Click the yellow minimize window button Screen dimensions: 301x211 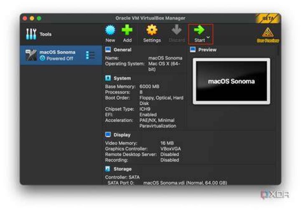(x=32, y=18)
